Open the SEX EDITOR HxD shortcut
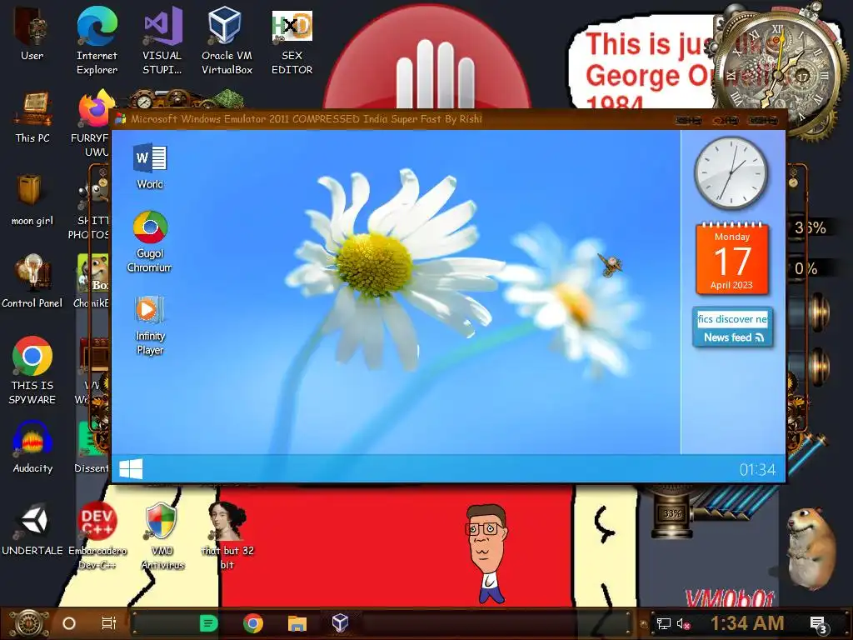 coord(292,42)
